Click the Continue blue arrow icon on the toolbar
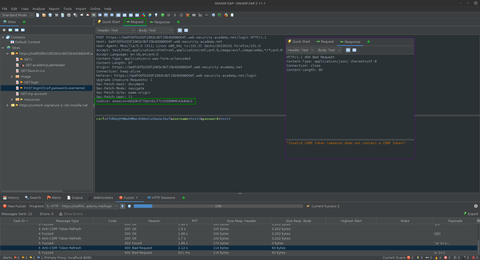This screenshot has width=480, height=260. pyautogui.click(x=175, y=15)
